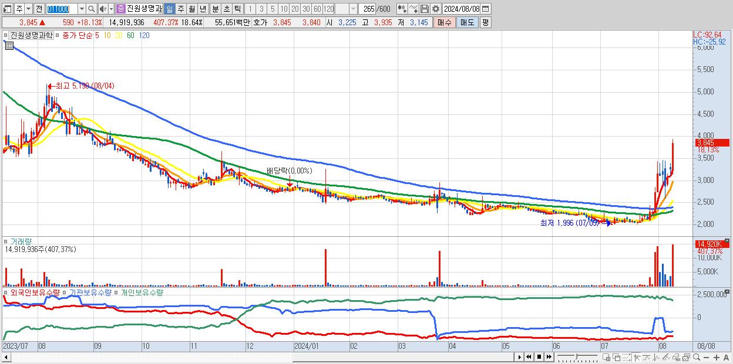The image size is (733, 364).
Task: Select the 분 minute period button
Action: (216, 9)
